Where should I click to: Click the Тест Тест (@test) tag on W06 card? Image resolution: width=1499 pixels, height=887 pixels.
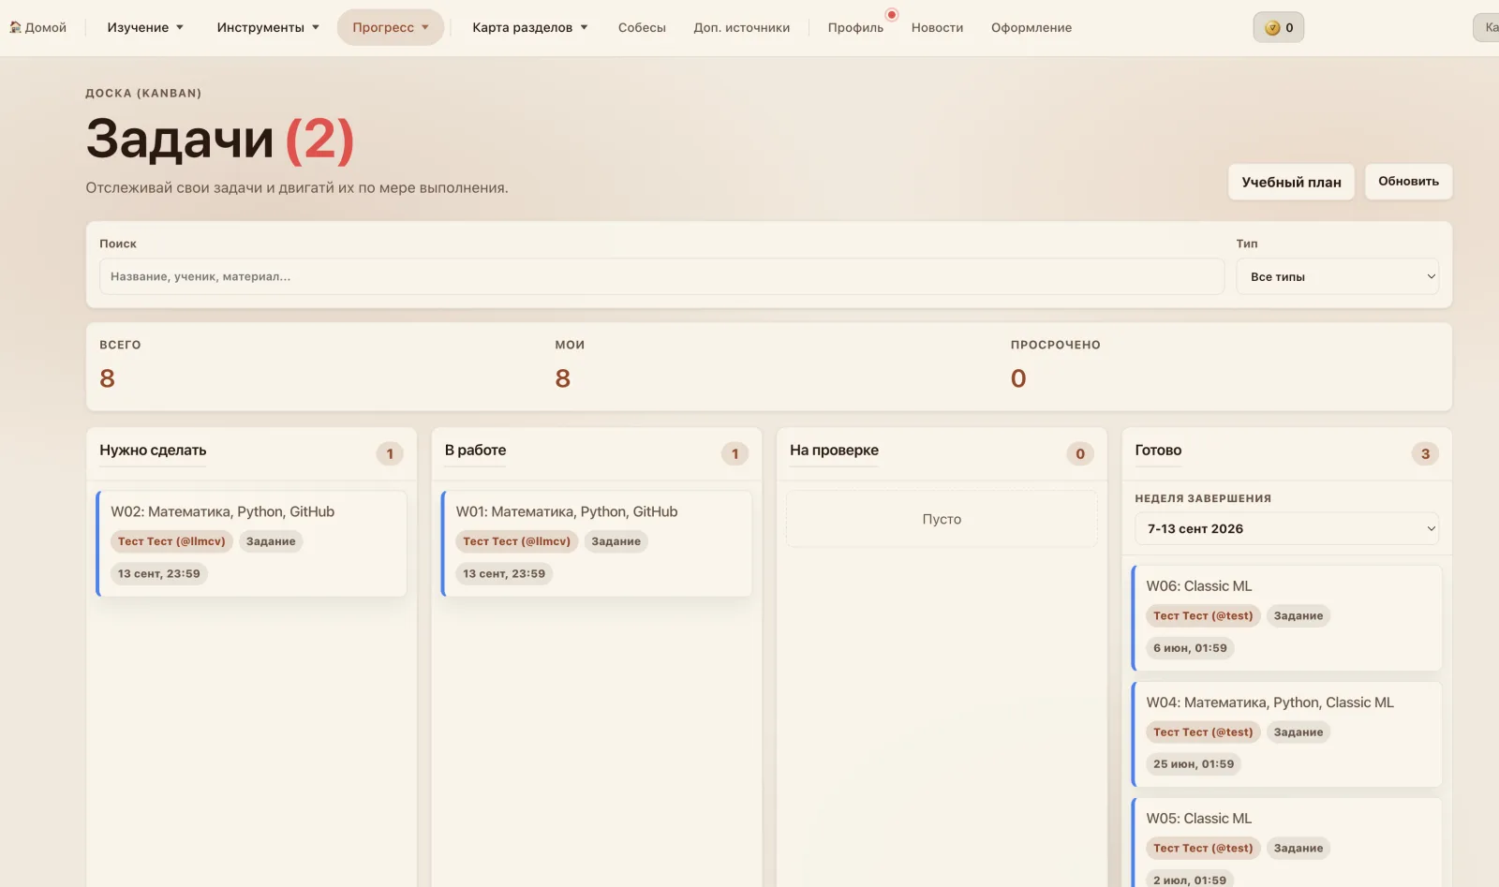(1203, 615)
